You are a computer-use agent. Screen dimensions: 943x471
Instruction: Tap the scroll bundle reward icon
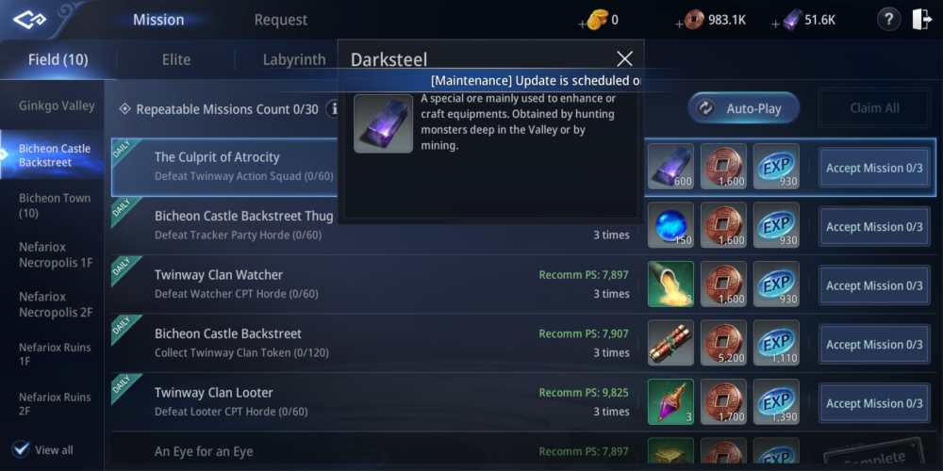pyautogui.click(x=670, y=343)
